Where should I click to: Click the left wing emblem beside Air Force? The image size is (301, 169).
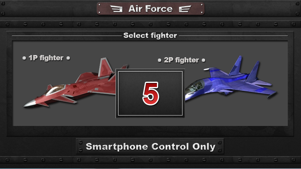[x=116, y=9]
